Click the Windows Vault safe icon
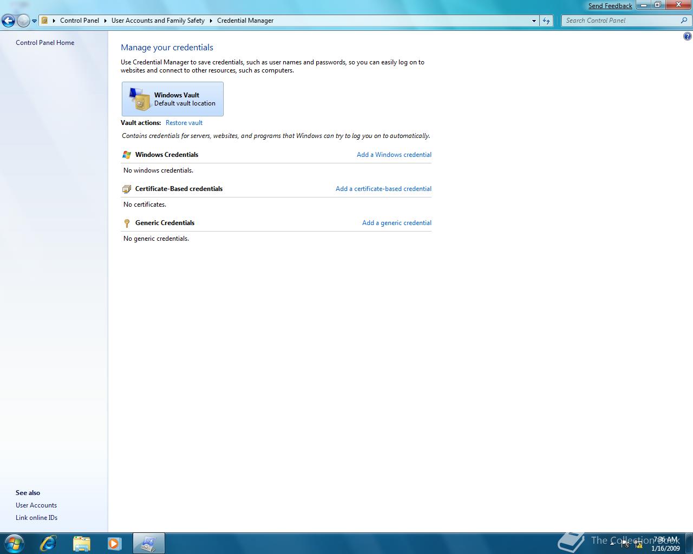This screenshot has width=693, height=554. (140, 99)
